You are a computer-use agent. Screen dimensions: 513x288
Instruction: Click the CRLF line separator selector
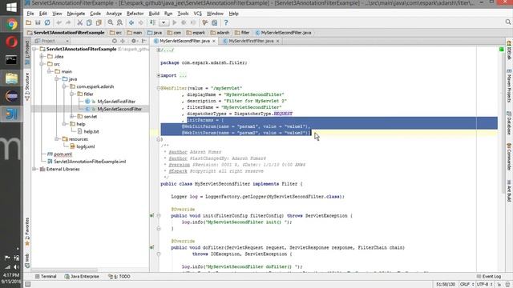tap(467, 285)
